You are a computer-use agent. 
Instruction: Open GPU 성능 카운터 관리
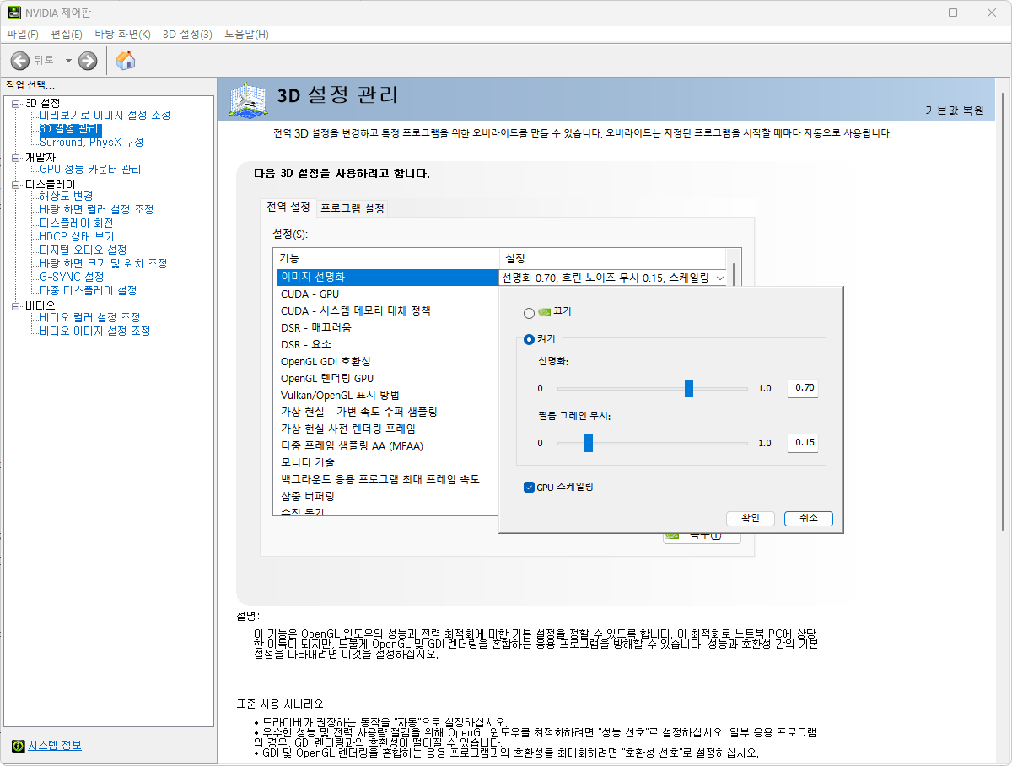tap(90, 170)
